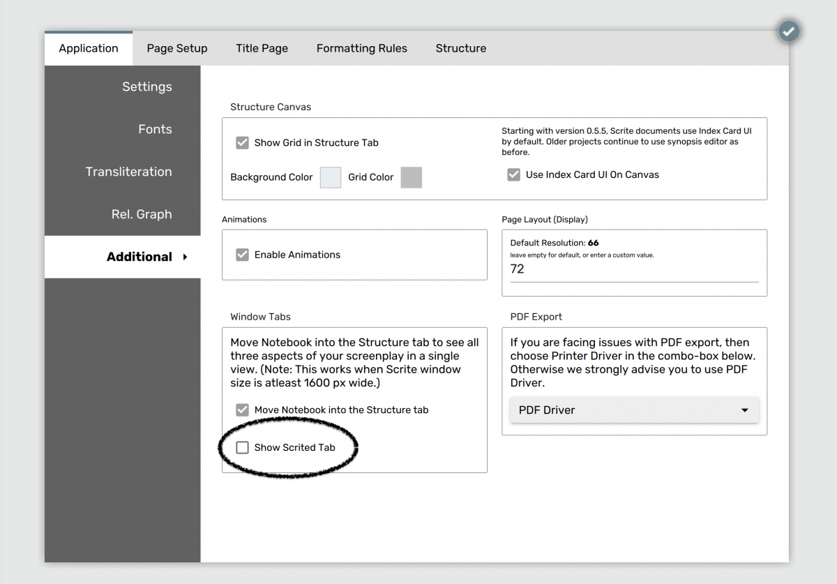The height and width of the screenshot is (584, 837).
Task: Open the Transliteration settings panel
Action: click(x=129, y=172)
